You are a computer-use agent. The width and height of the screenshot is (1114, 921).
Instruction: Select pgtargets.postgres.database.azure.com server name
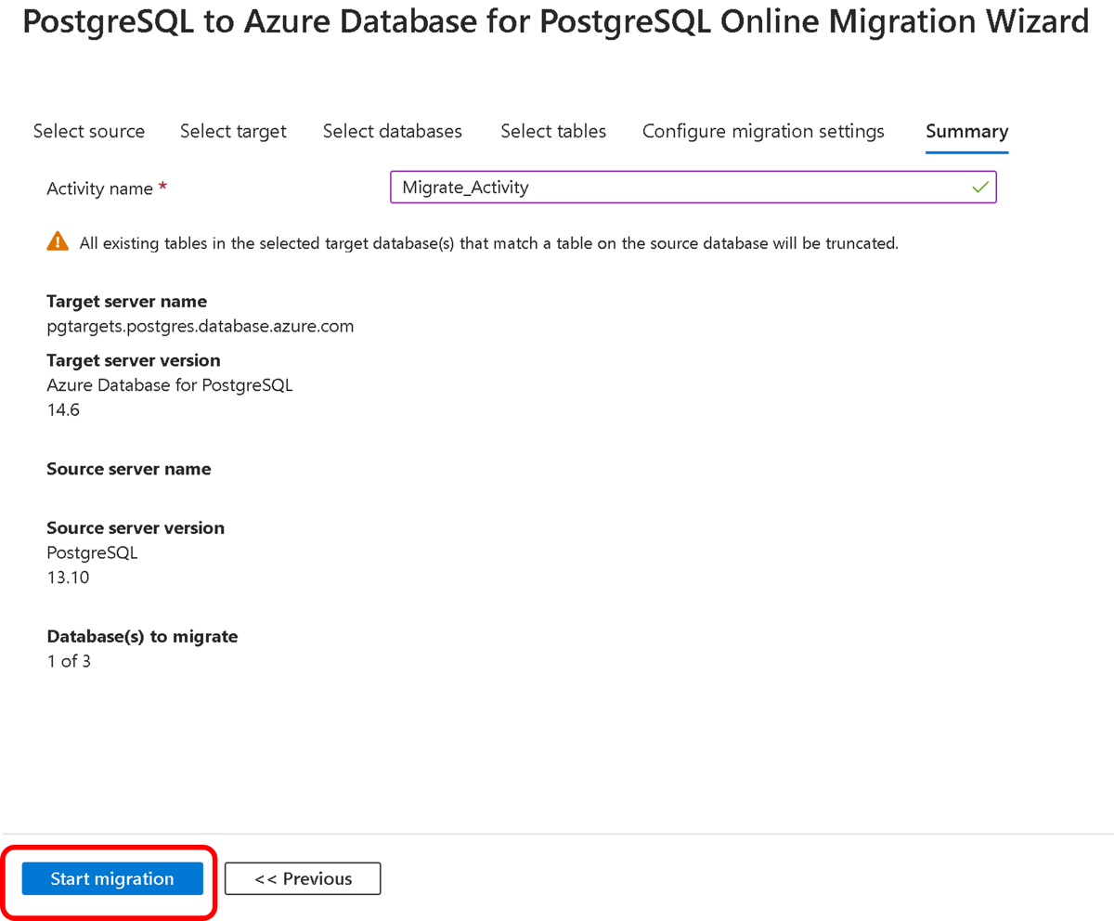click(x=200, y=326)
